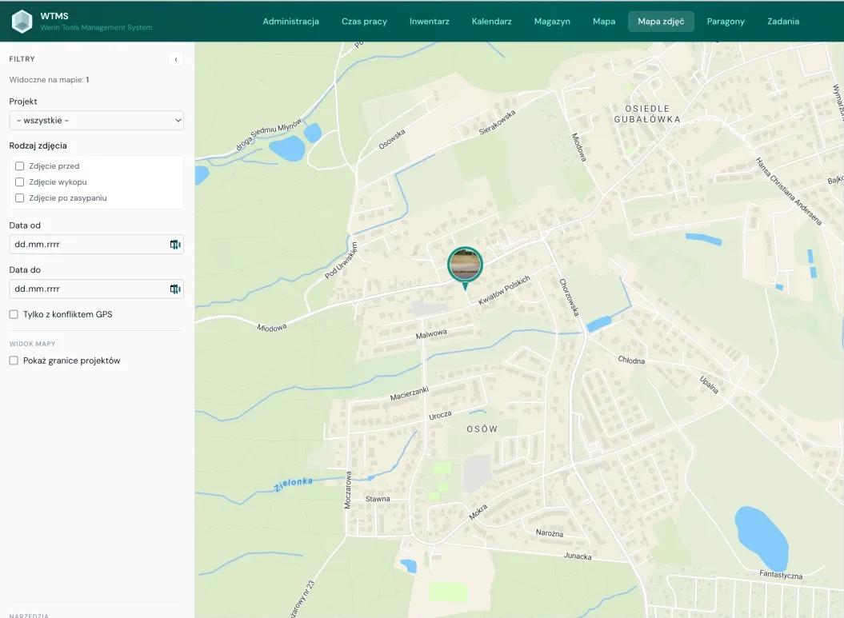Open the Projekt dropdown showing wszystkie
Screen dimensions: 844x618
pyautogui.click(x=96, y=121)
